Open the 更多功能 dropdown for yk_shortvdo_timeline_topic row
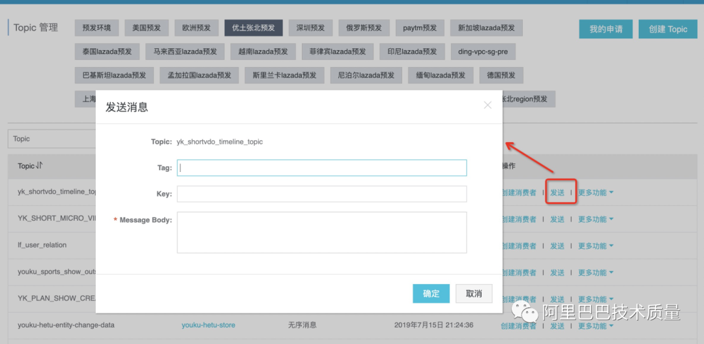Screen dimensions: 704x344 pyautogui.click(x=595, y=192)
